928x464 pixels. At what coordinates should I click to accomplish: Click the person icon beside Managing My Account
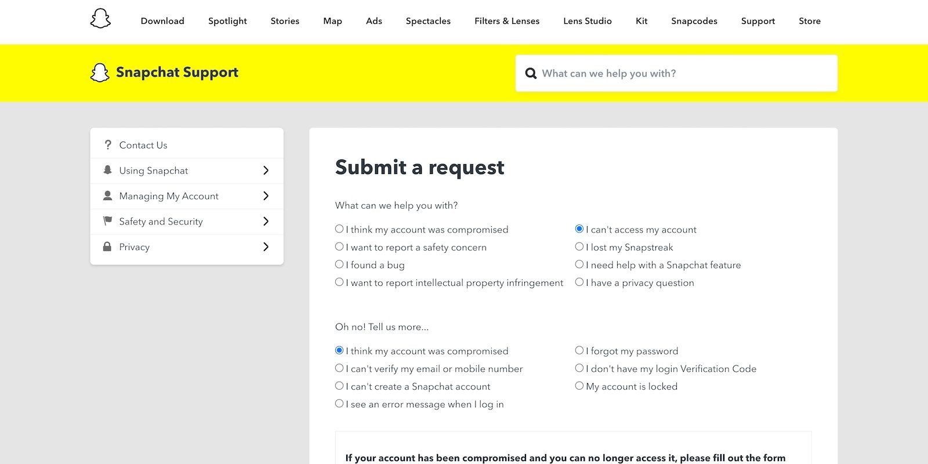point(107,195)
